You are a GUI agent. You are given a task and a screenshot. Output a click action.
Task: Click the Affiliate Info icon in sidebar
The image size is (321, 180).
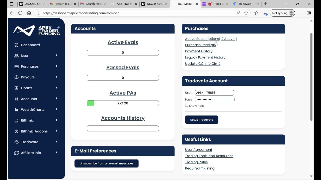[17, 153]
